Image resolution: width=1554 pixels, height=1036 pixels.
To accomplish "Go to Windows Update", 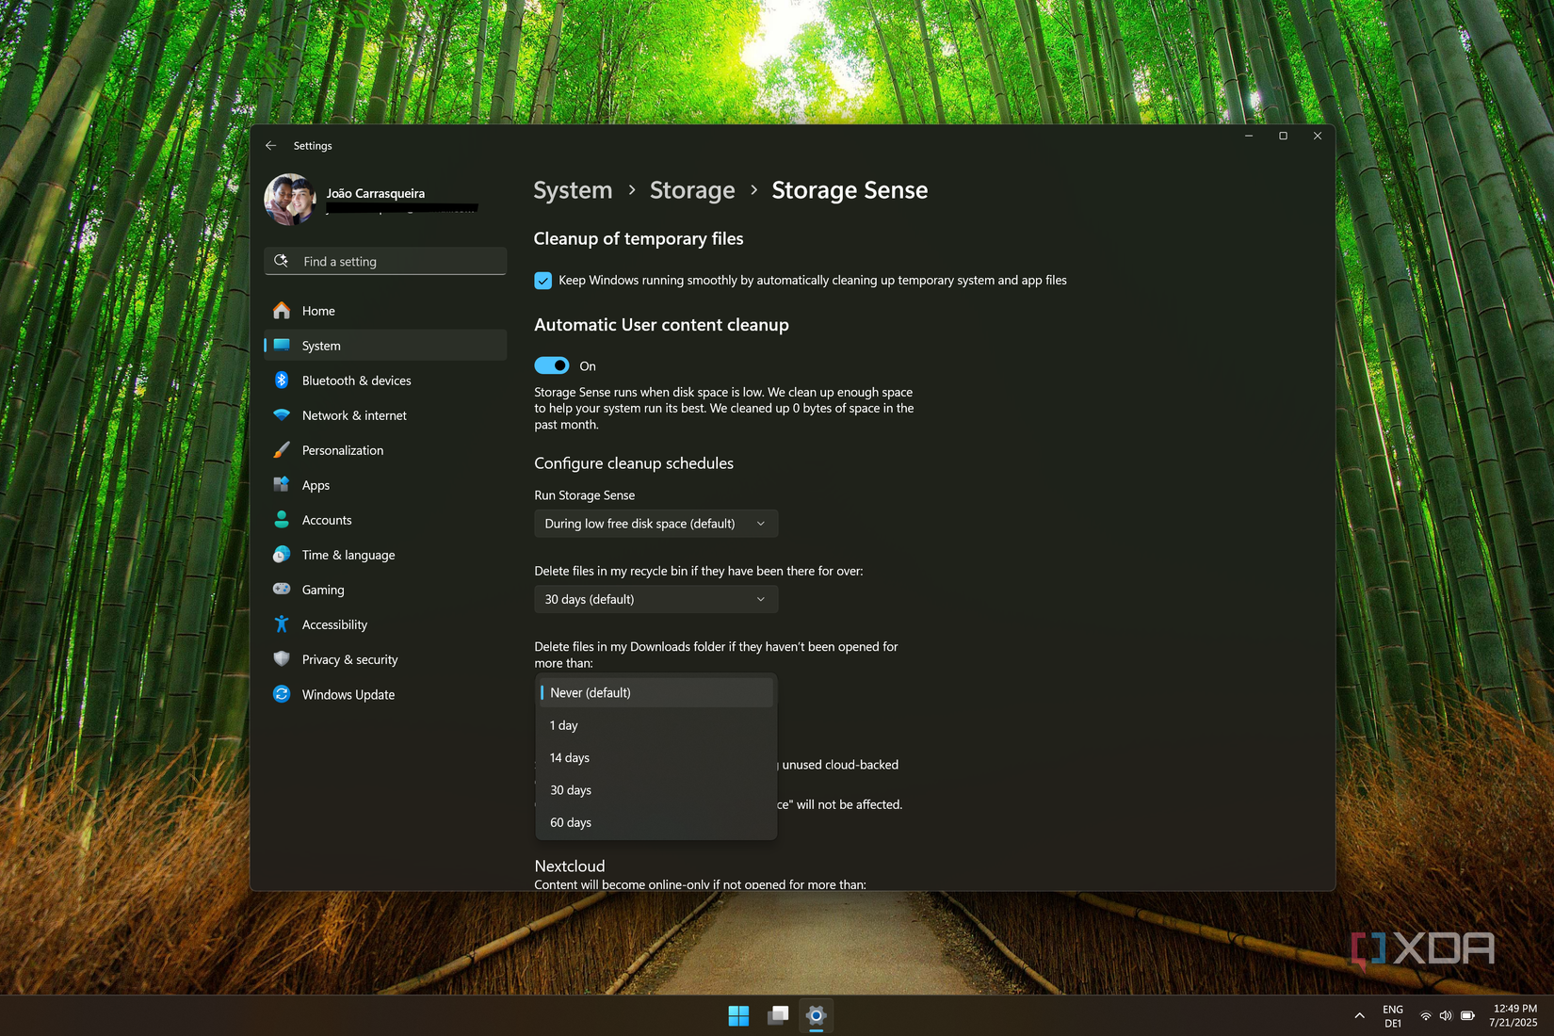I will coord(348,694).
